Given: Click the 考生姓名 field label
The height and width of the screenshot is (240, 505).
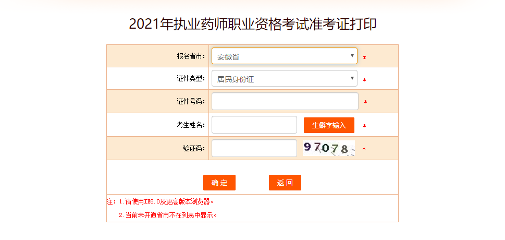Looking at the screenshot, I should click(x=191, y=125).
